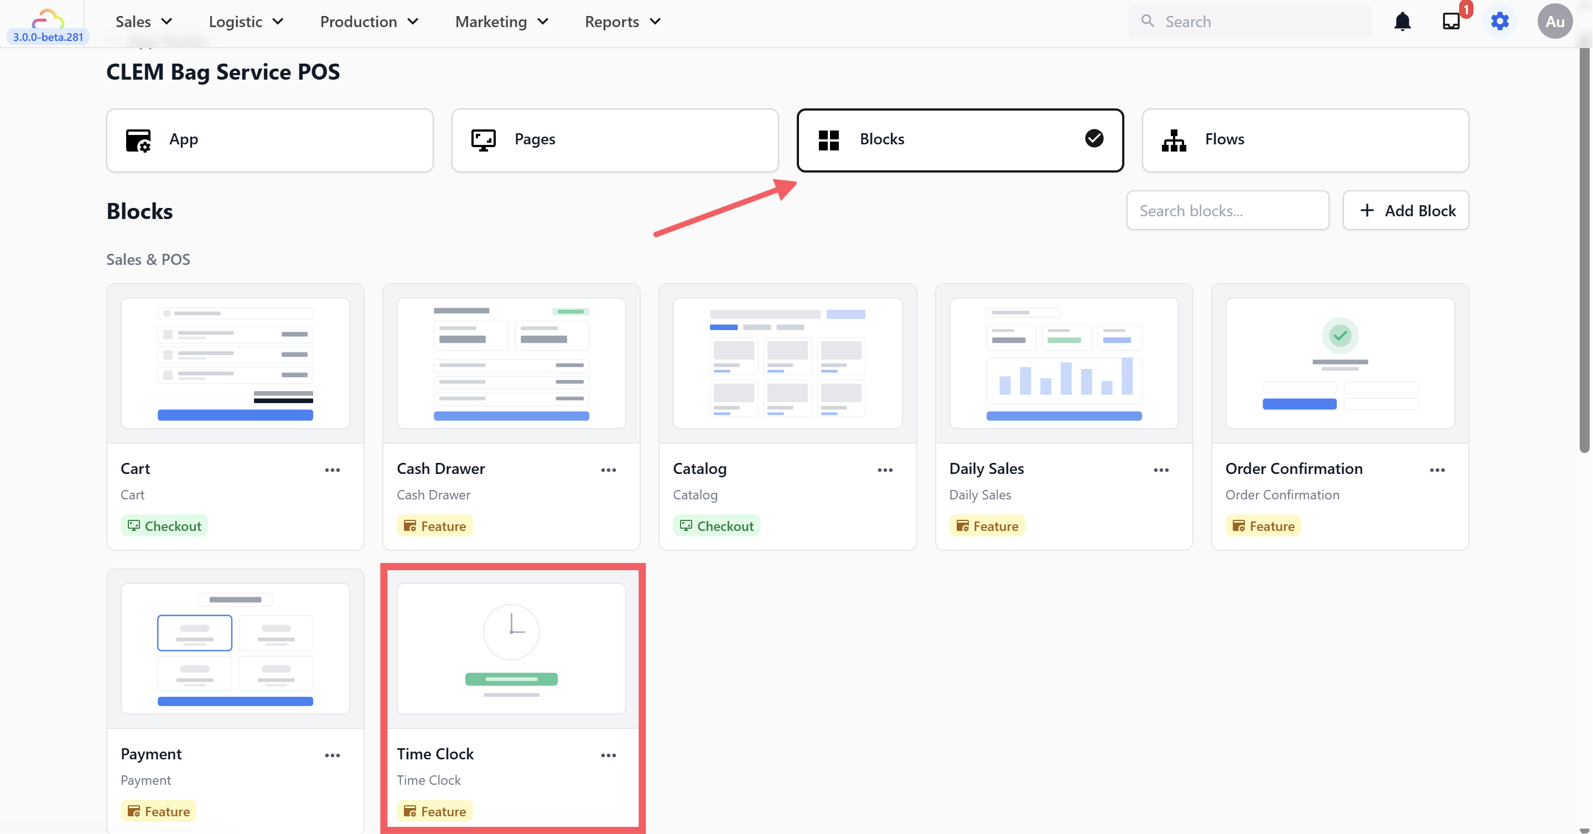This screenshot has width=1593, height=834.
Task: Click the Search blocks input field
Action: click(1227, 211)
